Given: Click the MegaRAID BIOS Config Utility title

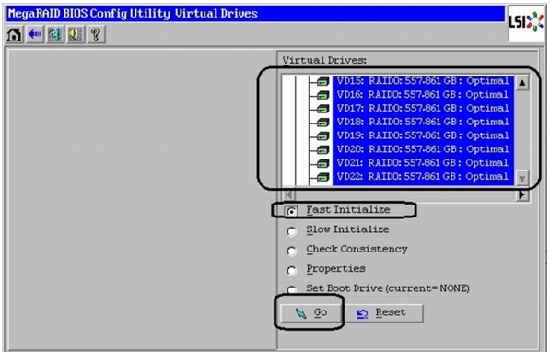Looking at the screenshot, I should point(133,14).
